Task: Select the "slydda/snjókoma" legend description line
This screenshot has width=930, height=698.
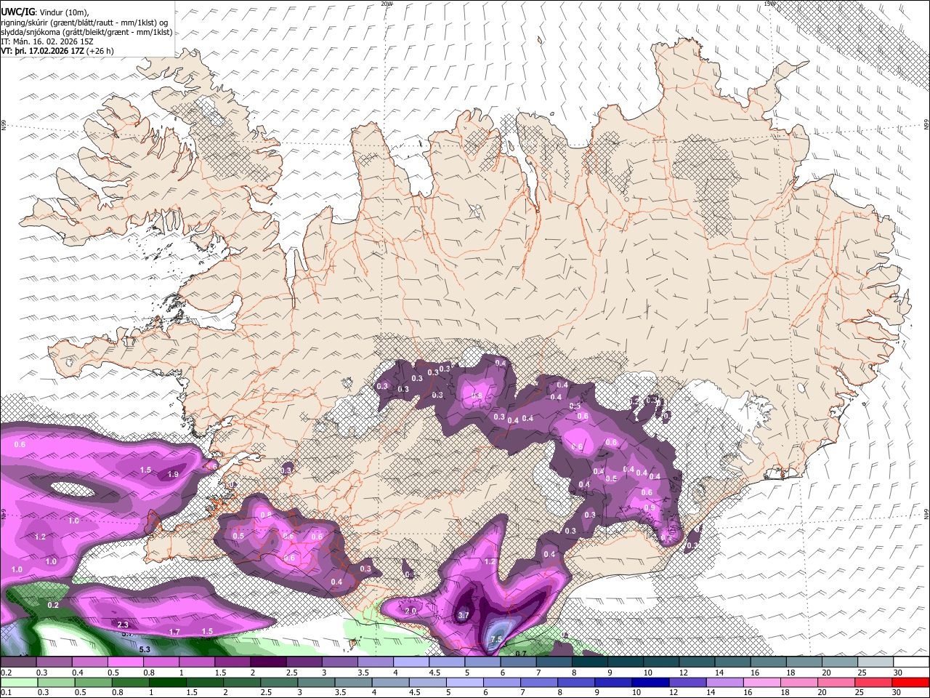Action: [x=86, y=32]
